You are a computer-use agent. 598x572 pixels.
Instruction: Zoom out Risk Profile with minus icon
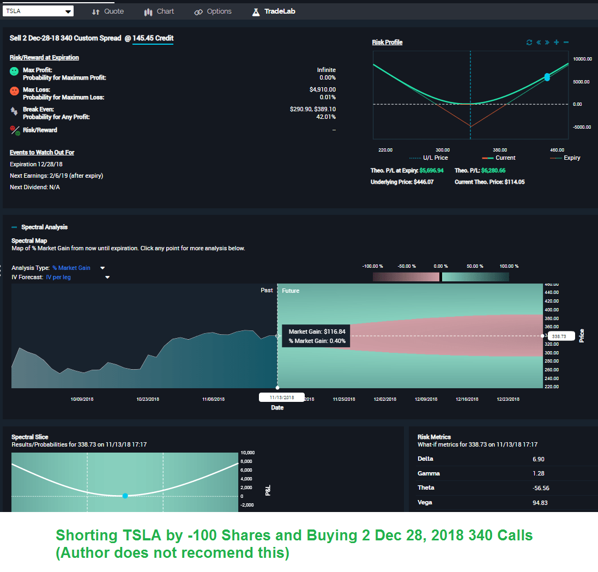566,43
